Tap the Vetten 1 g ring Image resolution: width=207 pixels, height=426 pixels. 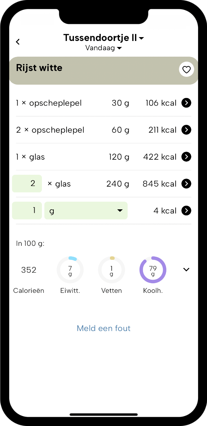click(111, 270)
